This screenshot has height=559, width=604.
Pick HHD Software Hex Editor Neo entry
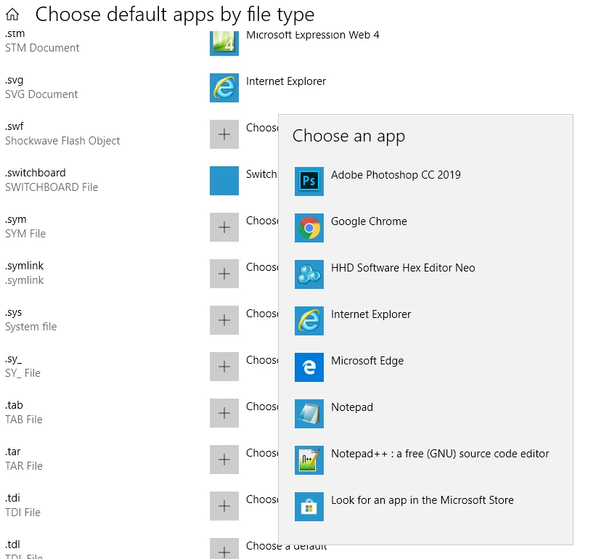403,268
